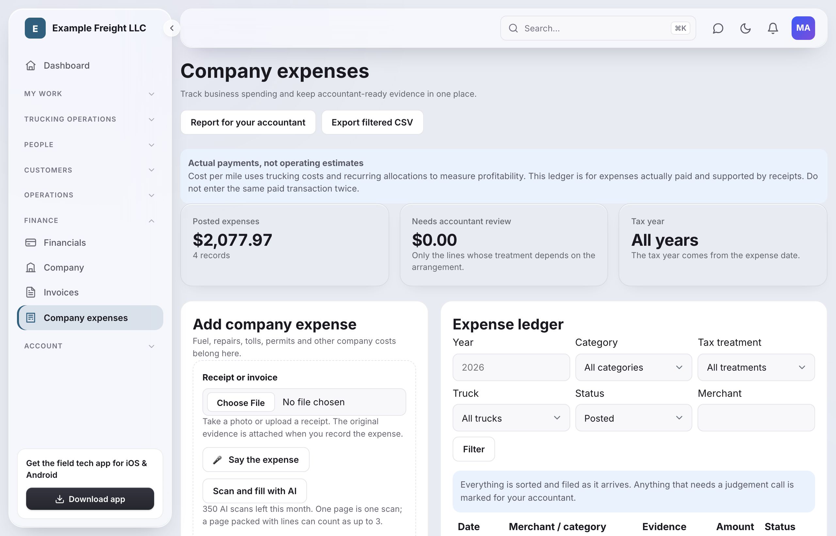Click the Posted expenses $2,077.97 card
This screenshot has height=536, width=836.
284,245
